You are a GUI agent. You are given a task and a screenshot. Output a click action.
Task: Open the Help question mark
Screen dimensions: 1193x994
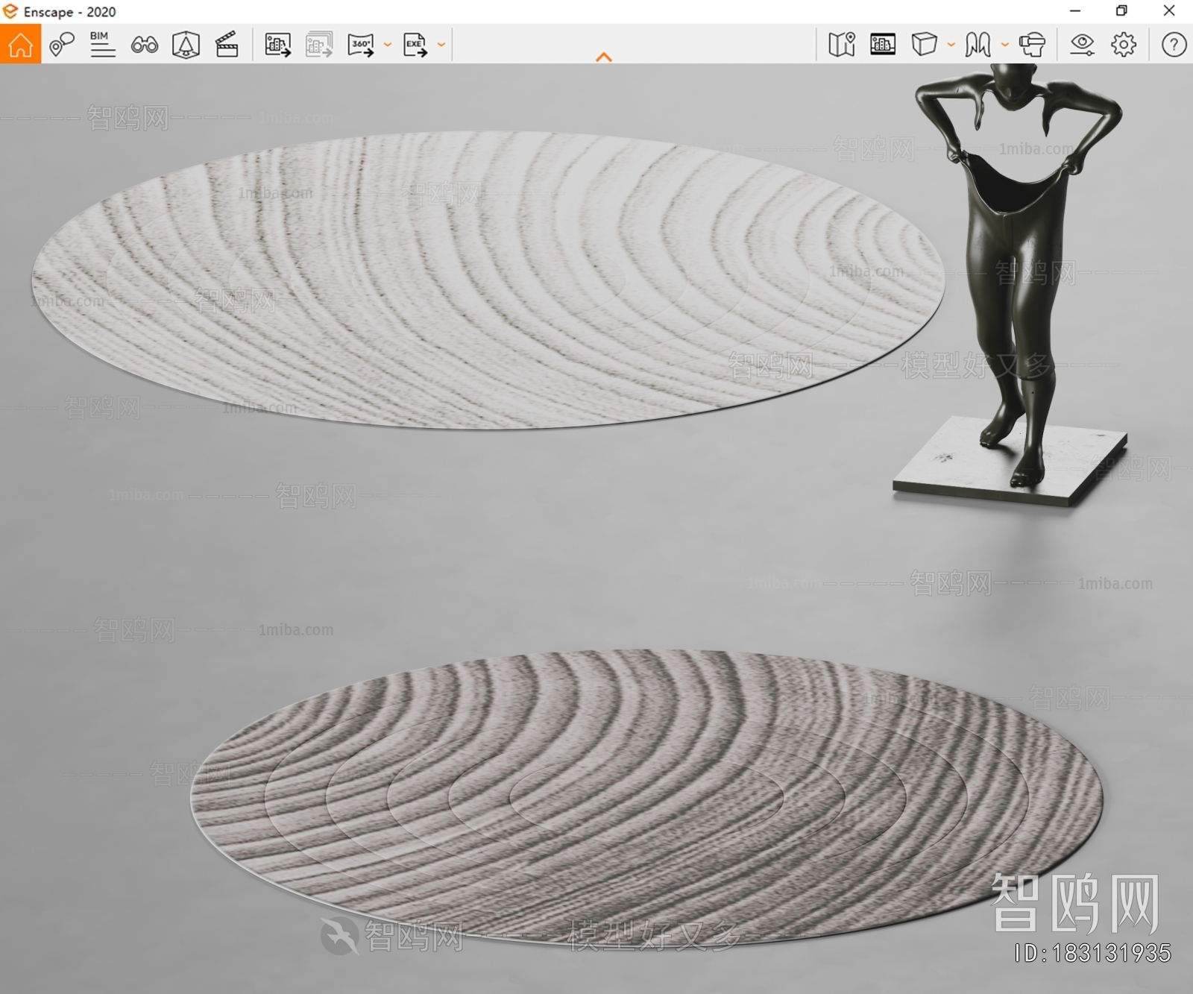click(1174, 45)
